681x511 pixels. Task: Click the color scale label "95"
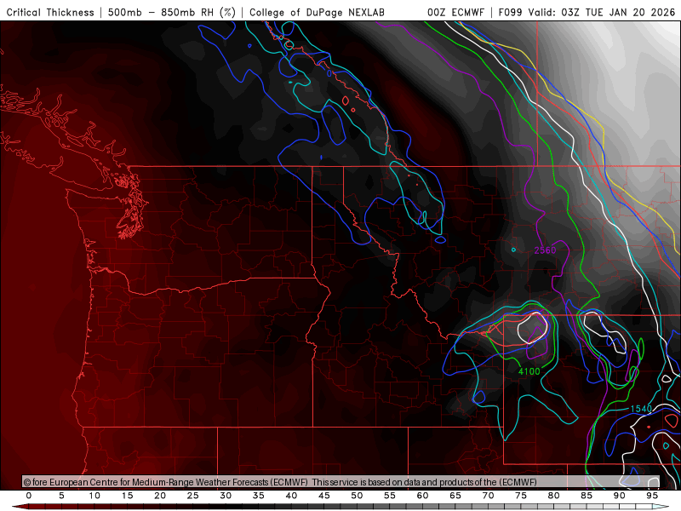[652, 496]
